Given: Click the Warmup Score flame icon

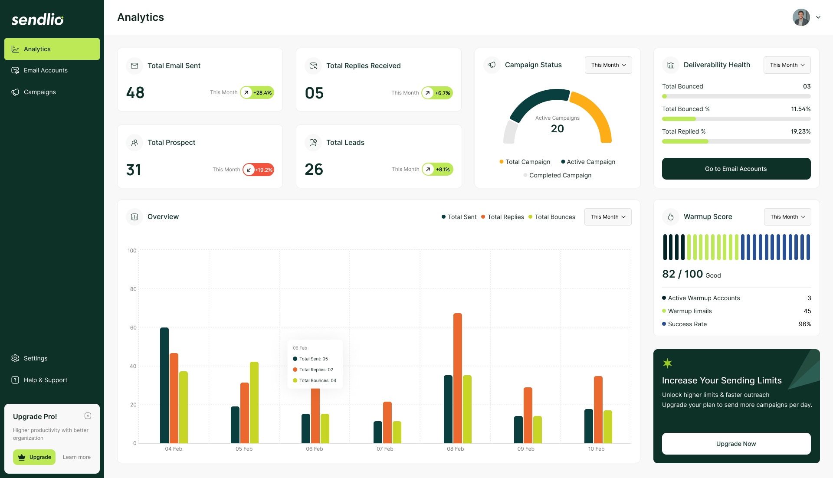Looking at the screenshot, I should pyautogui.click(x=671, y=217).
